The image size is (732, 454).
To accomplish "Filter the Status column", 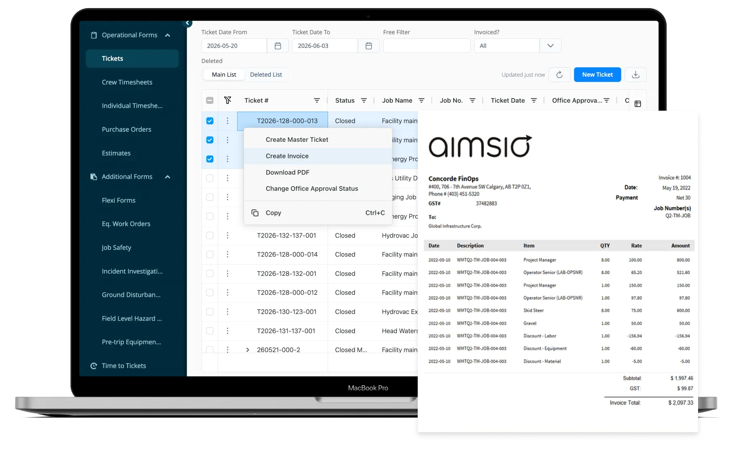I will click(364, 100).
